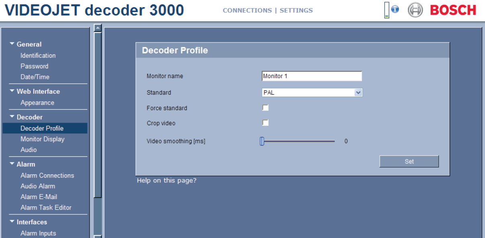
Task: Click the BOSCH brand wordmark
Action: [453, 10]
